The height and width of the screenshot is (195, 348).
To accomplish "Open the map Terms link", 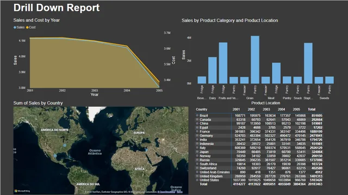I will click(179, 192).
